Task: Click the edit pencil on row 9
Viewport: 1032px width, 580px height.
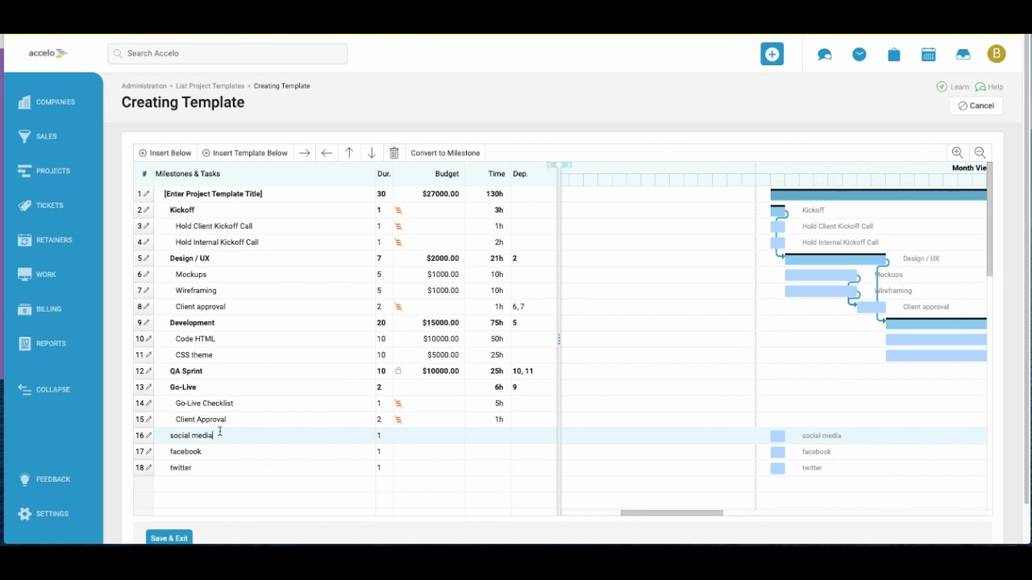Action: click(x=147, y=323)
